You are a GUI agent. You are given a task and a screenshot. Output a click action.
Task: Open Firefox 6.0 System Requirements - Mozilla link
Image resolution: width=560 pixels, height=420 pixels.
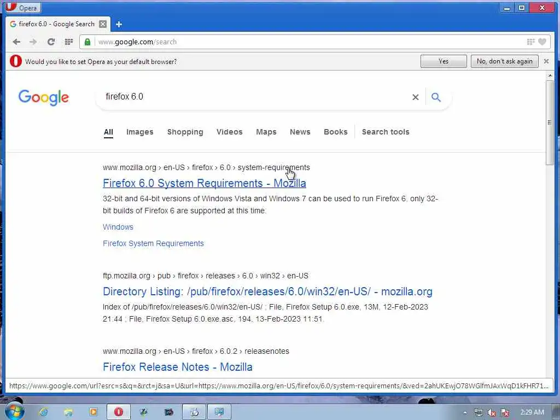coord(205,183)
